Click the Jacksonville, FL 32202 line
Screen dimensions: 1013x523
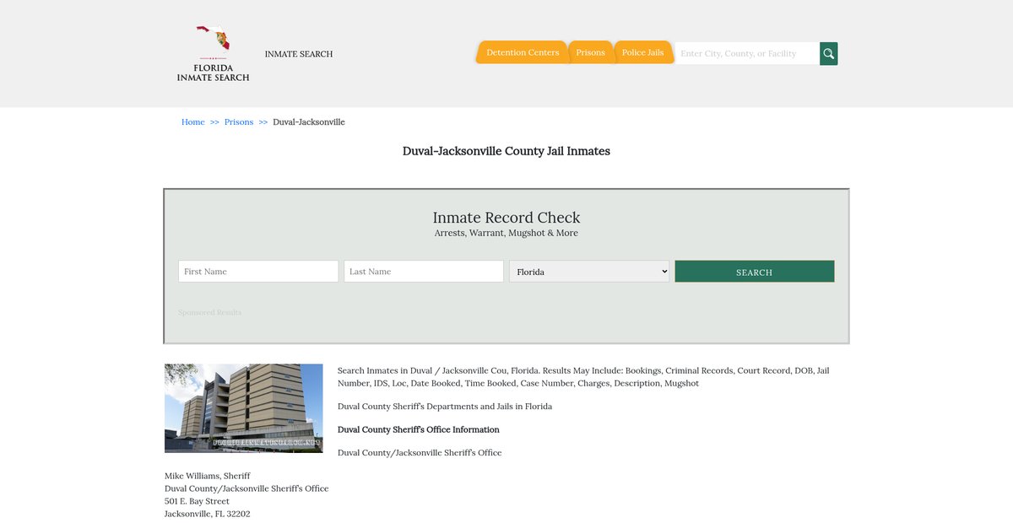pos(207,514)
